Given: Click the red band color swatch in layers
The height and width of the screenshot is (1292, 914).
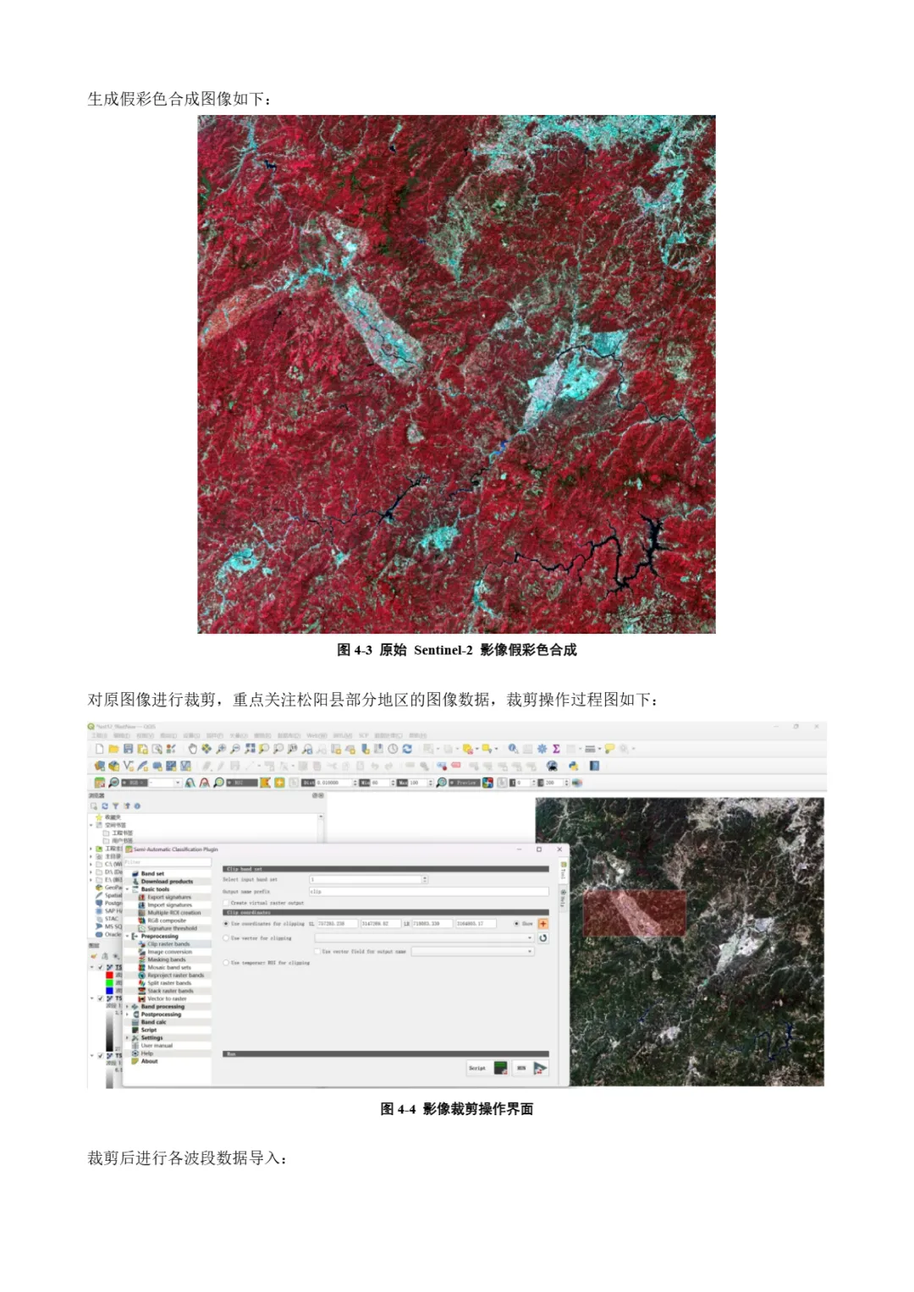Looking at the screenshot, I should coord(109,975).
